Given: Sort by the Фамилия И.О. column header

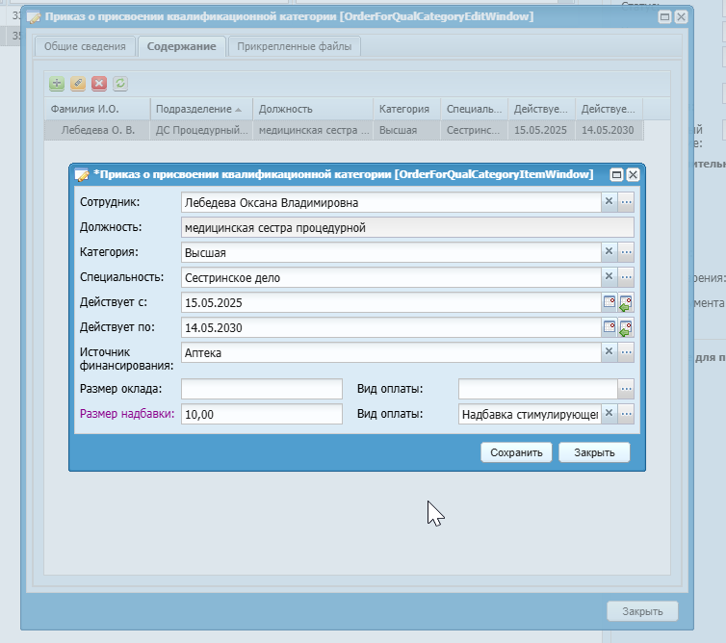Looking at the screenshot, I should pyautogui.click(x=97, y=109).
